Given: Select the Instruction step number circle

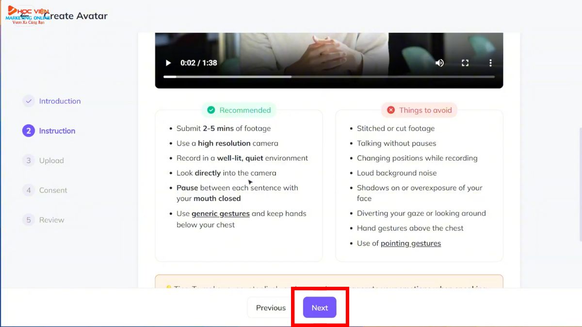Looking at the screenshot, I should click(29, 131).
